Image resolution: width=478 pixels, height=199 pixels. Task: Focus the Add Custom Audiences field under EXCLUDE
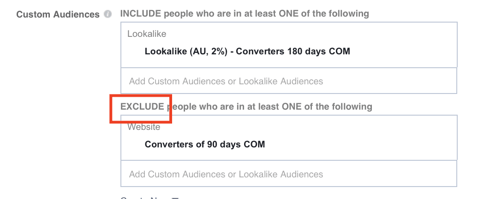click(289, 174)
